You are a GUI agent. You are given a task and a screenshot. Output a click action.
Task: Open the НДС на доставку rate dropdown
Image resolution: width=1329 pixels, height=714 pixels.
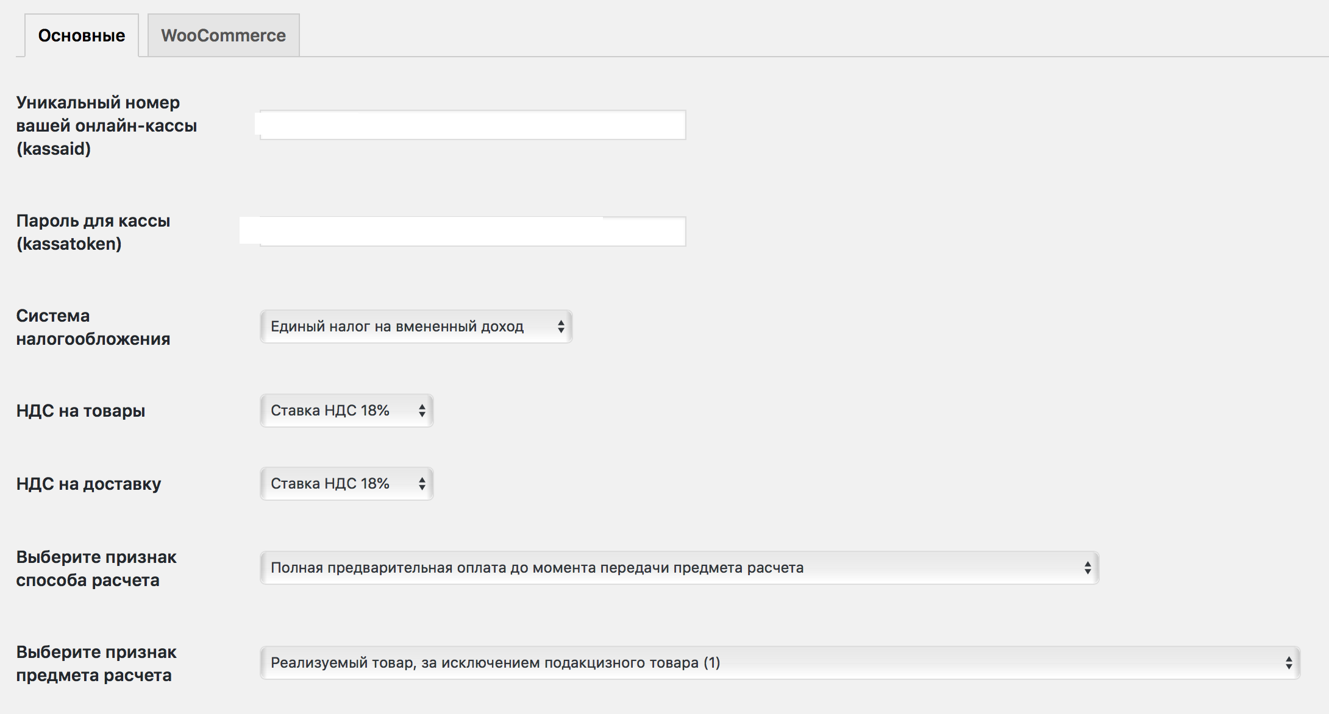pos(346,484)
